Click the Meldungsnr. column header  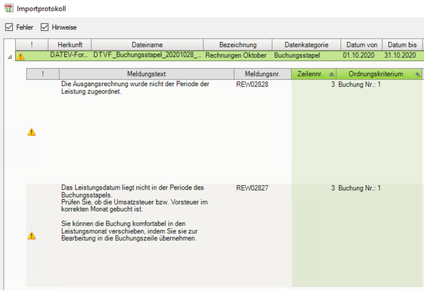point(262,74)
